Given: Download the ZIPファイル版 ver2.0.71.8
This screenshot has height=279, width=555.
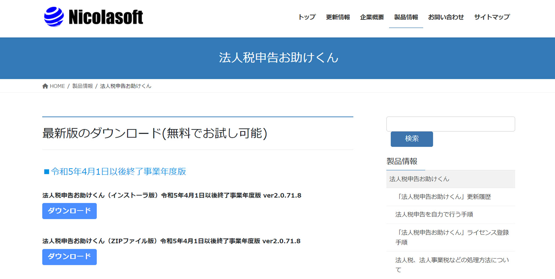Looking at the screenshot, I should [69, 257].
